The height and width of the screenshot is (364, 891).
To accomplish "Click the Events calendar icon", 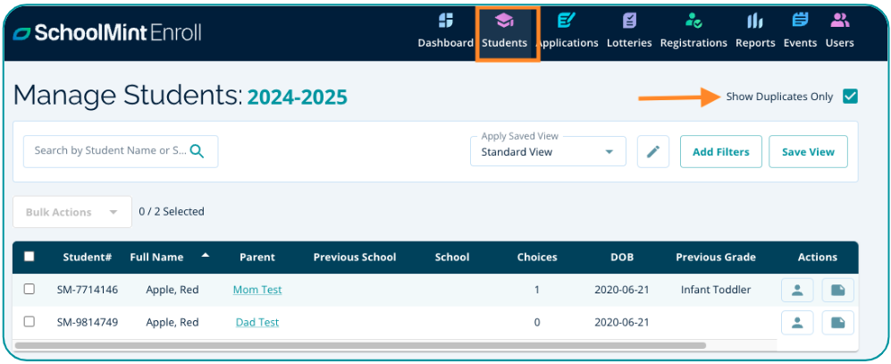I will (800, 21).
